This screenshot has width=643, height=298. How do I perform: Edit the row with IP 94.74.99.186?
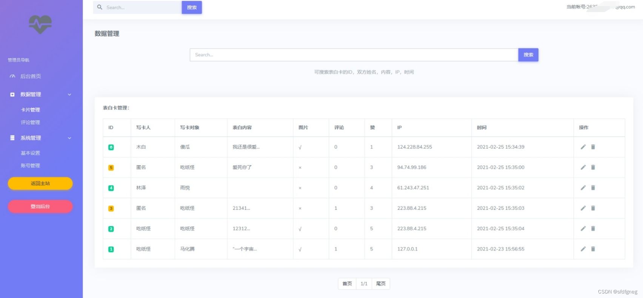(583, 167)
